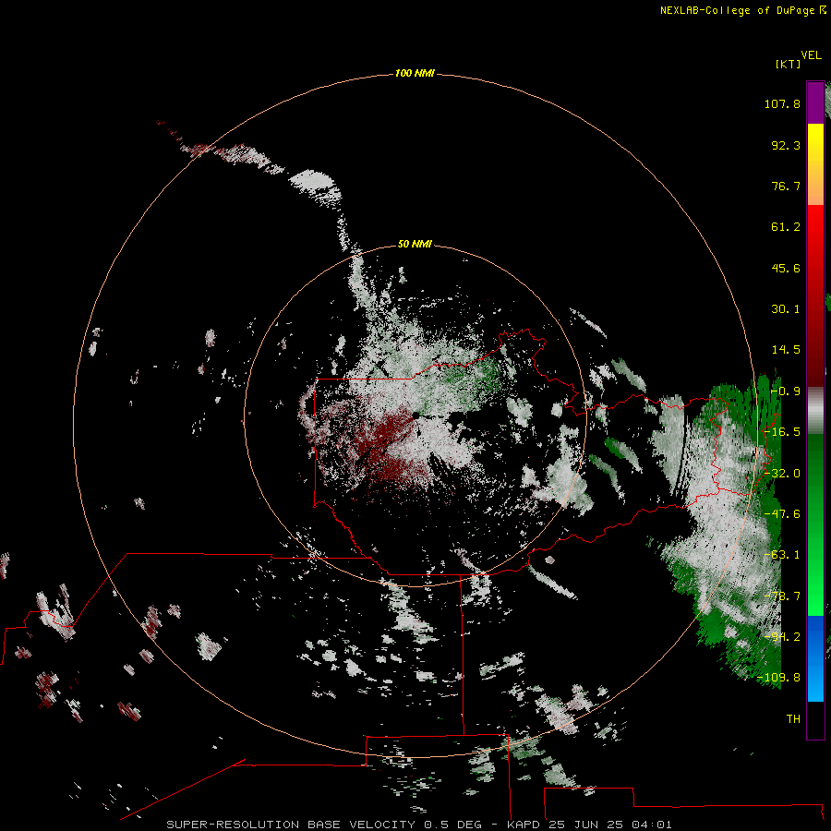Select the 61.2 scale value

pos(786,227)
